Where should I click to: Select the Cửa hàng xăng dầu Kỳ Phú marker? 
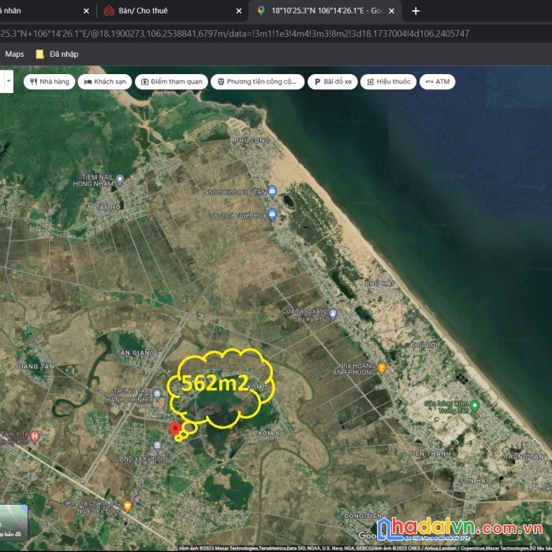333,313
